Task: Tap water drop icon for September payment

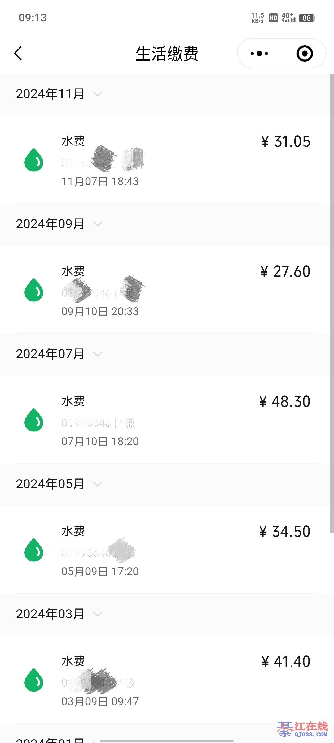Action: click(34, 290)
